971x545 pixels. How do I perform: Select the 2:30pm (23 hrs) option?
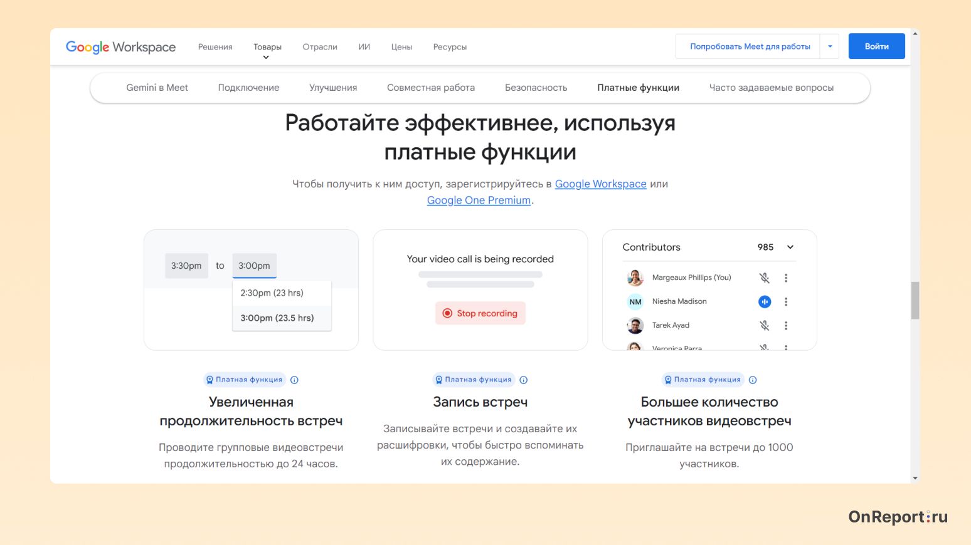(x=282, y=293)
